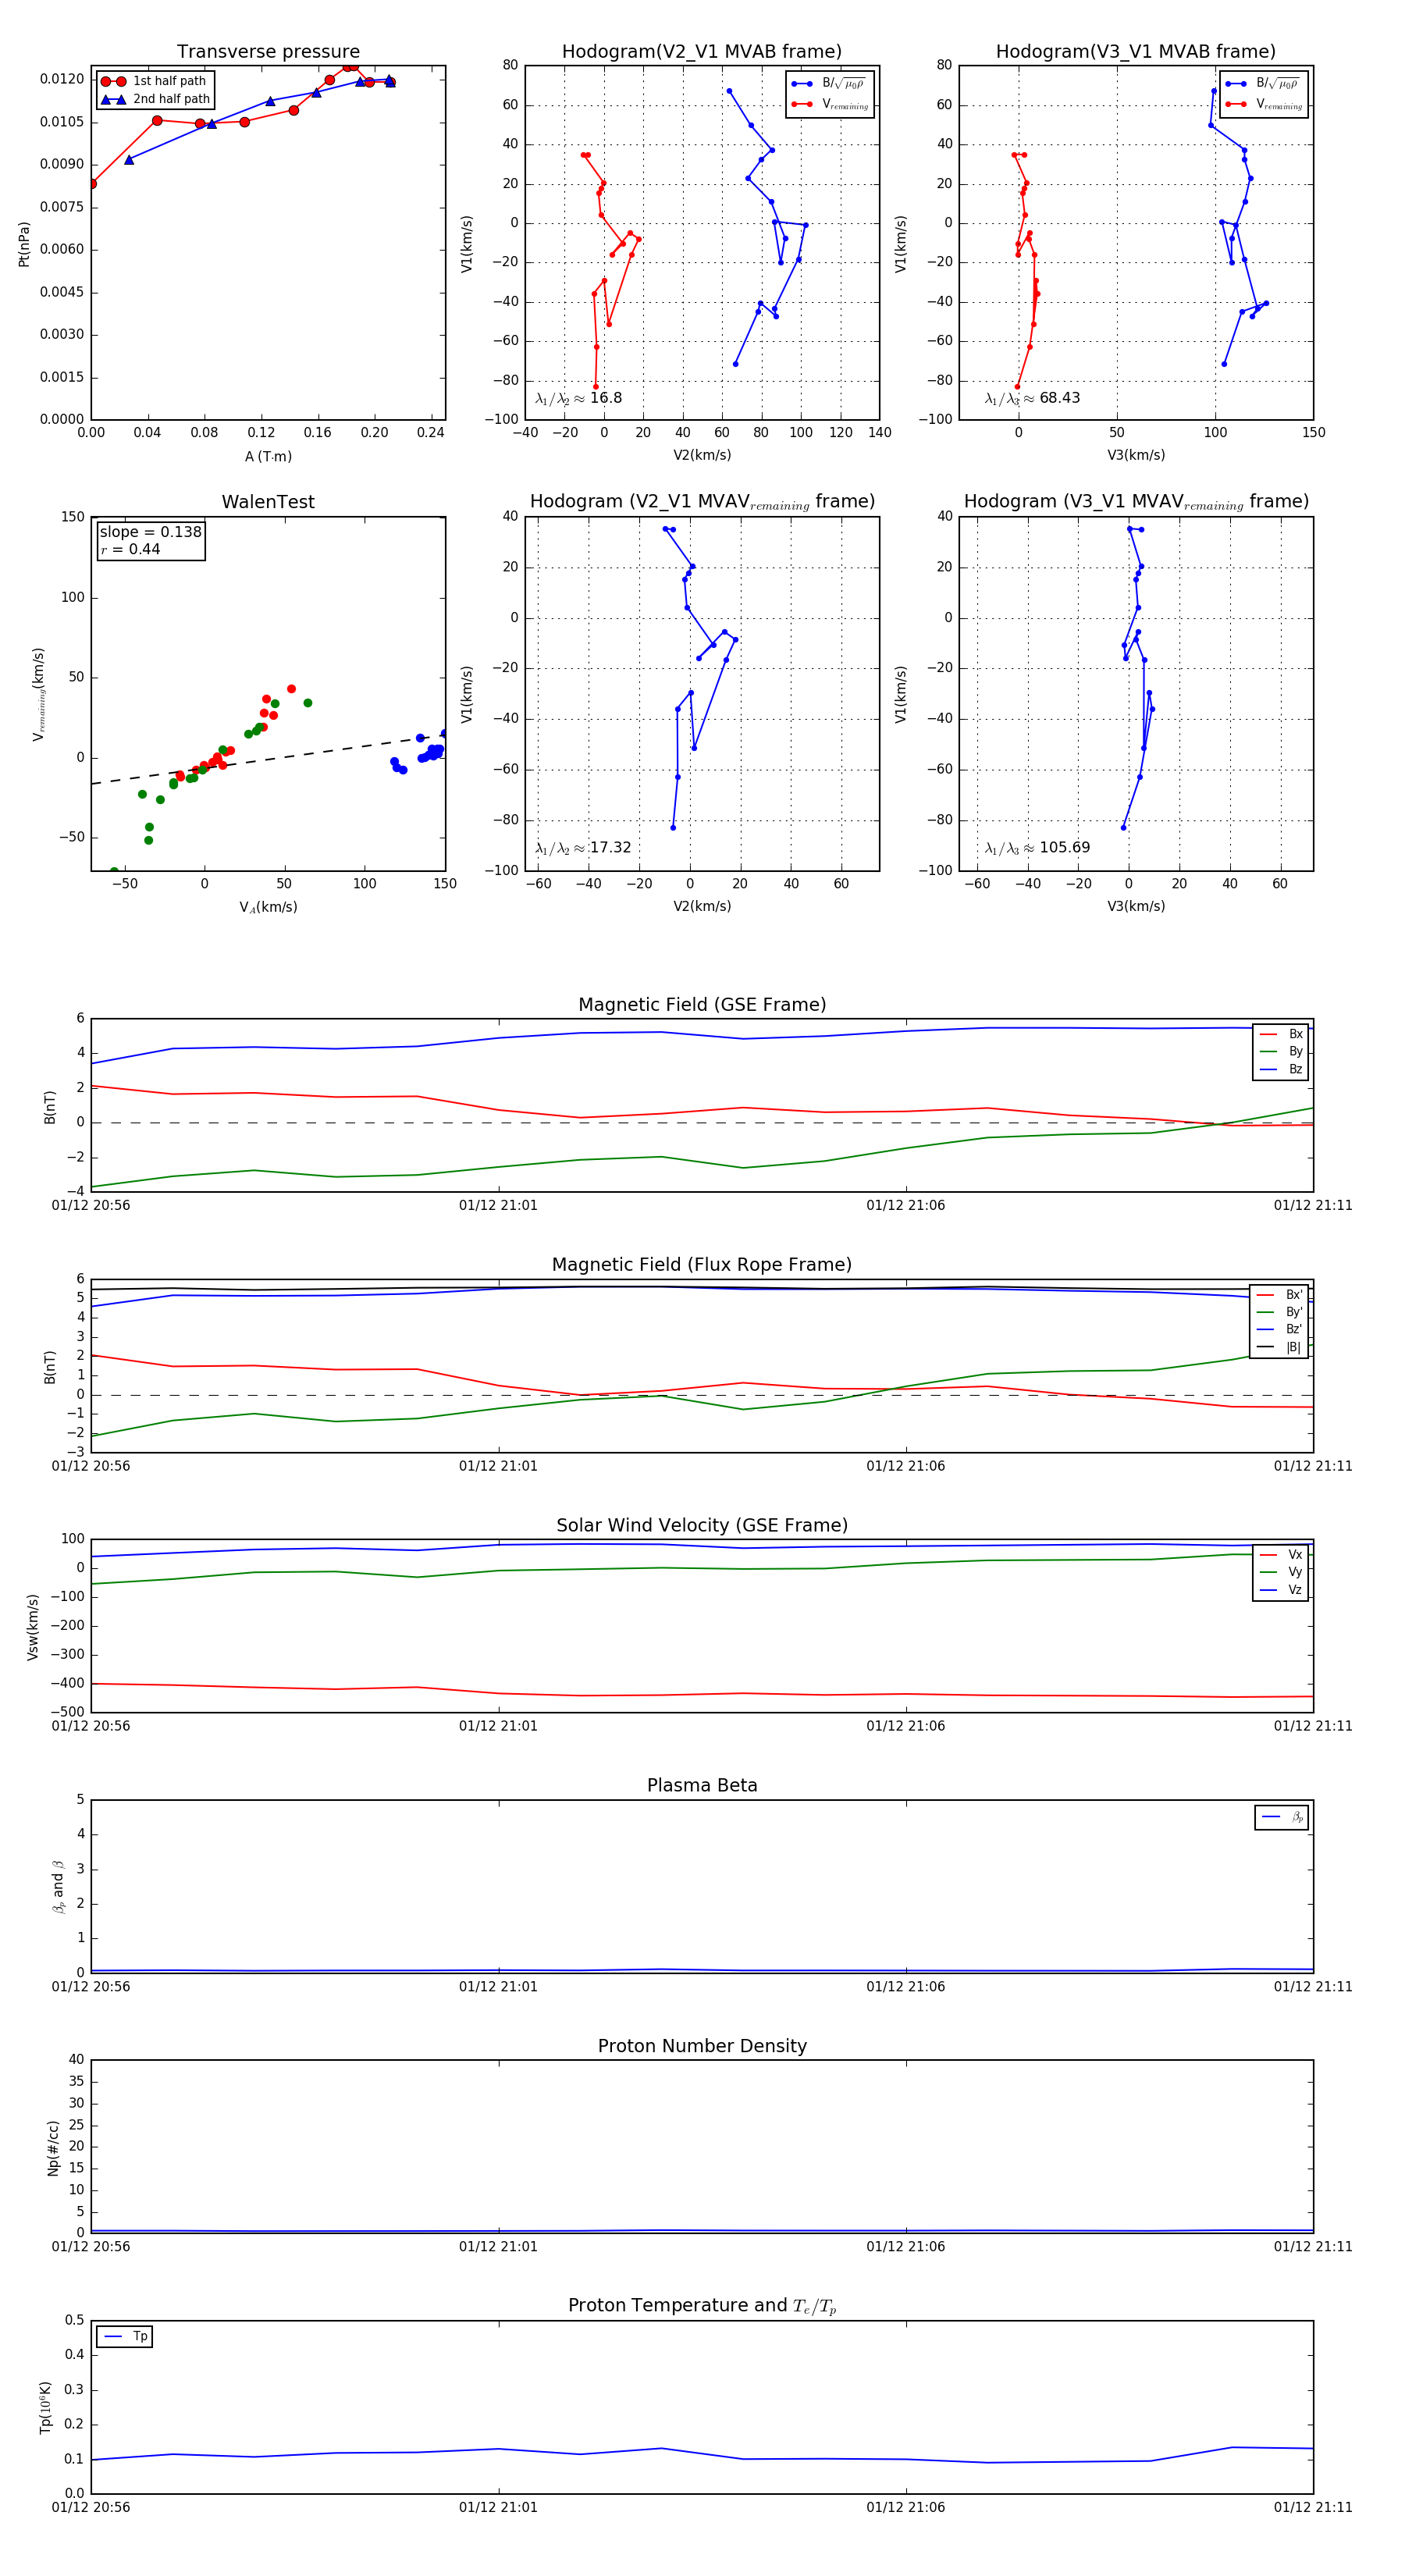Select the "By" legend entry in GSE field plot
Viewport: 1405px width, 2576px height.
click(1281, 1051)
